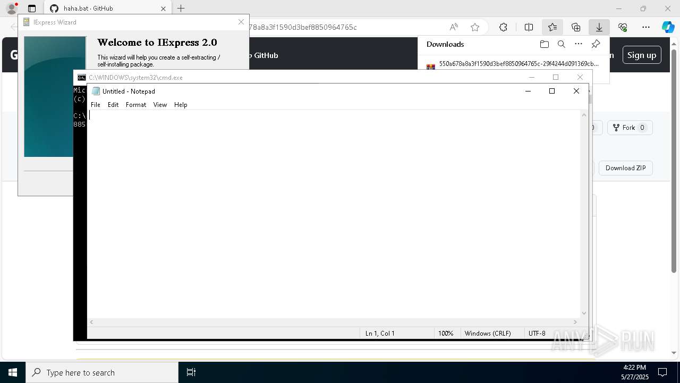Click the Download ZIP button

tap(626, 168)
